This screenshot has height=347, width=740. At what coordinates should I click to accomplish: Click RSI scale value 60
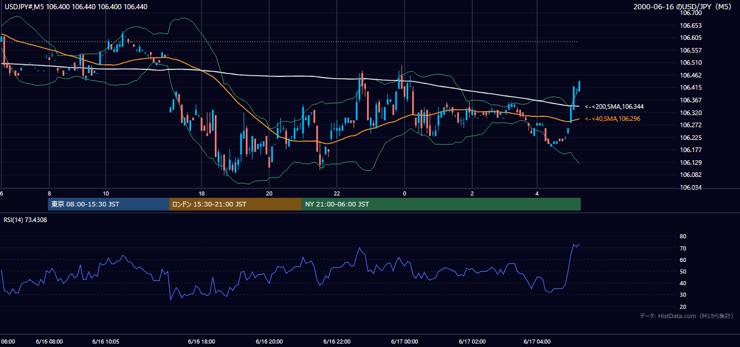(683, 260)
